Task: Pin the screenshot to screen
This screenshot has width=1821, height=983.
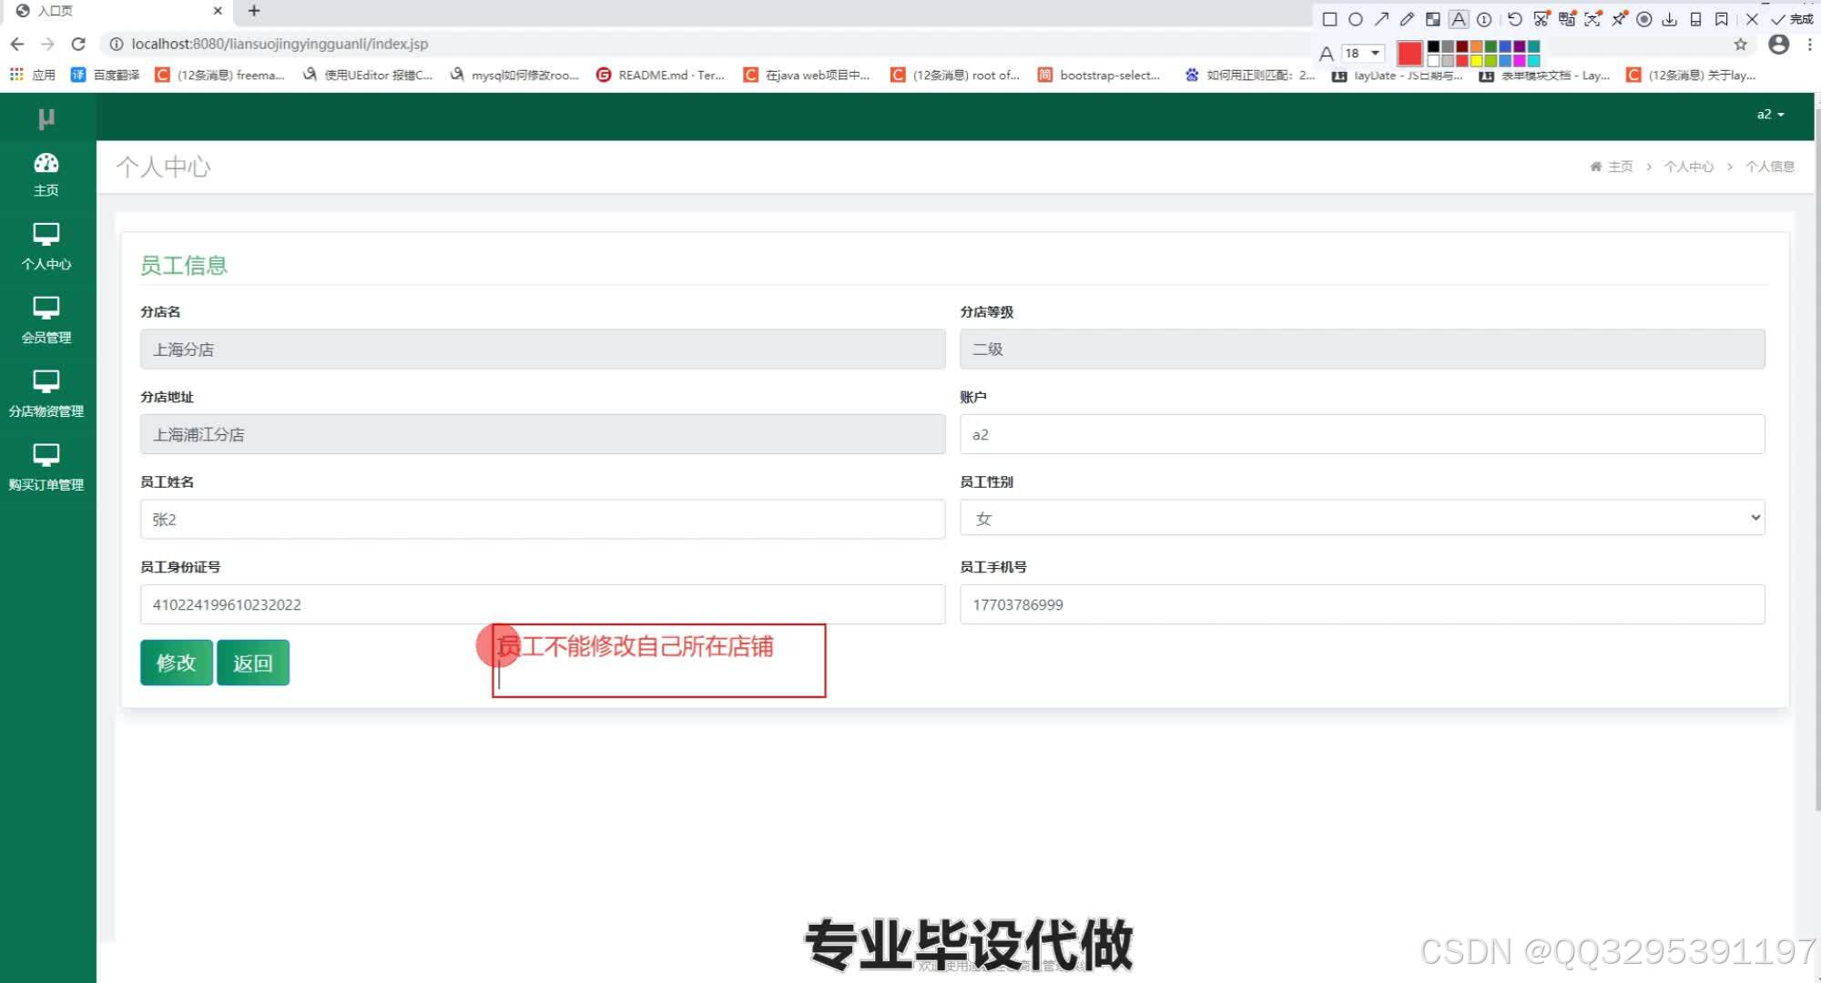Action: (1619, 19)
